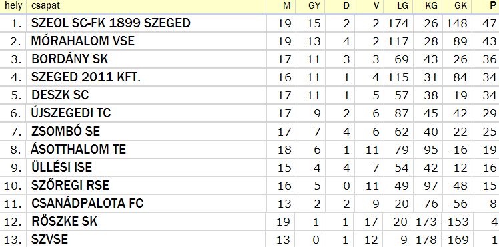The image size is (499, 247).
Task: Select team MÓRAHALOM VSE
Action: [x=83, y=41]
